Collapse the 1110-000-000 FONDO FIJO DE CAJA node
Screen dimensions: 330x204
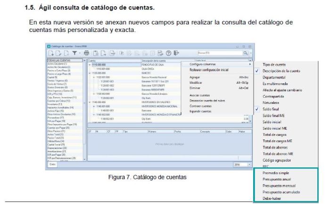tap(90, 64)
